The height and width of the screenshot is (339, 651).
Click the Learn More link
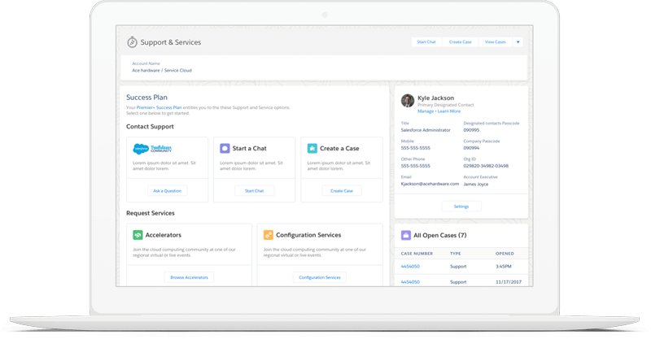(x=449, y=111)
